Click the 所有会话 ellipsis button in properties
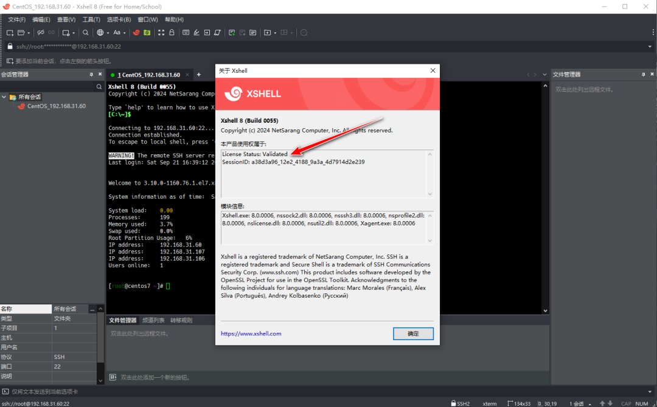 click(92, 309)
